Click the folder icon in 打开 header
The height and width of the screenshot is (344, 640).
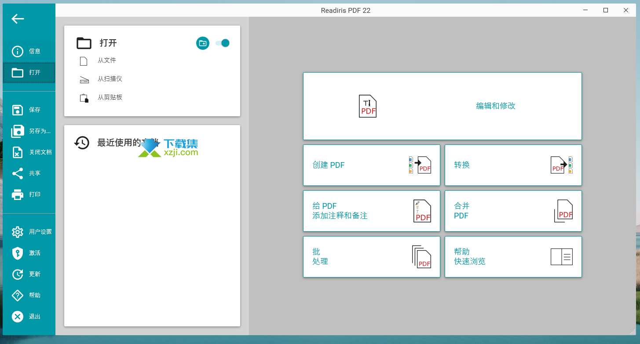[84, 43]
